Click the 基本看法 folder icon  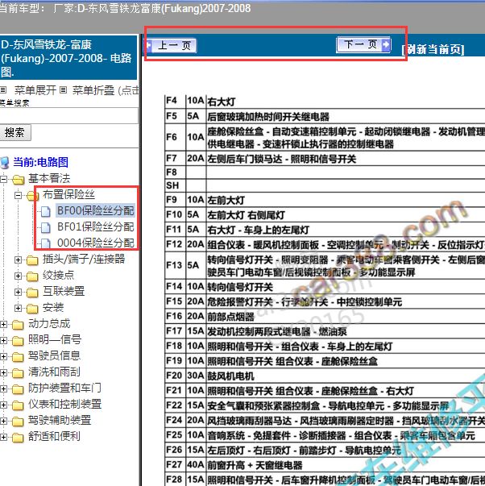(x=19, y=179)
